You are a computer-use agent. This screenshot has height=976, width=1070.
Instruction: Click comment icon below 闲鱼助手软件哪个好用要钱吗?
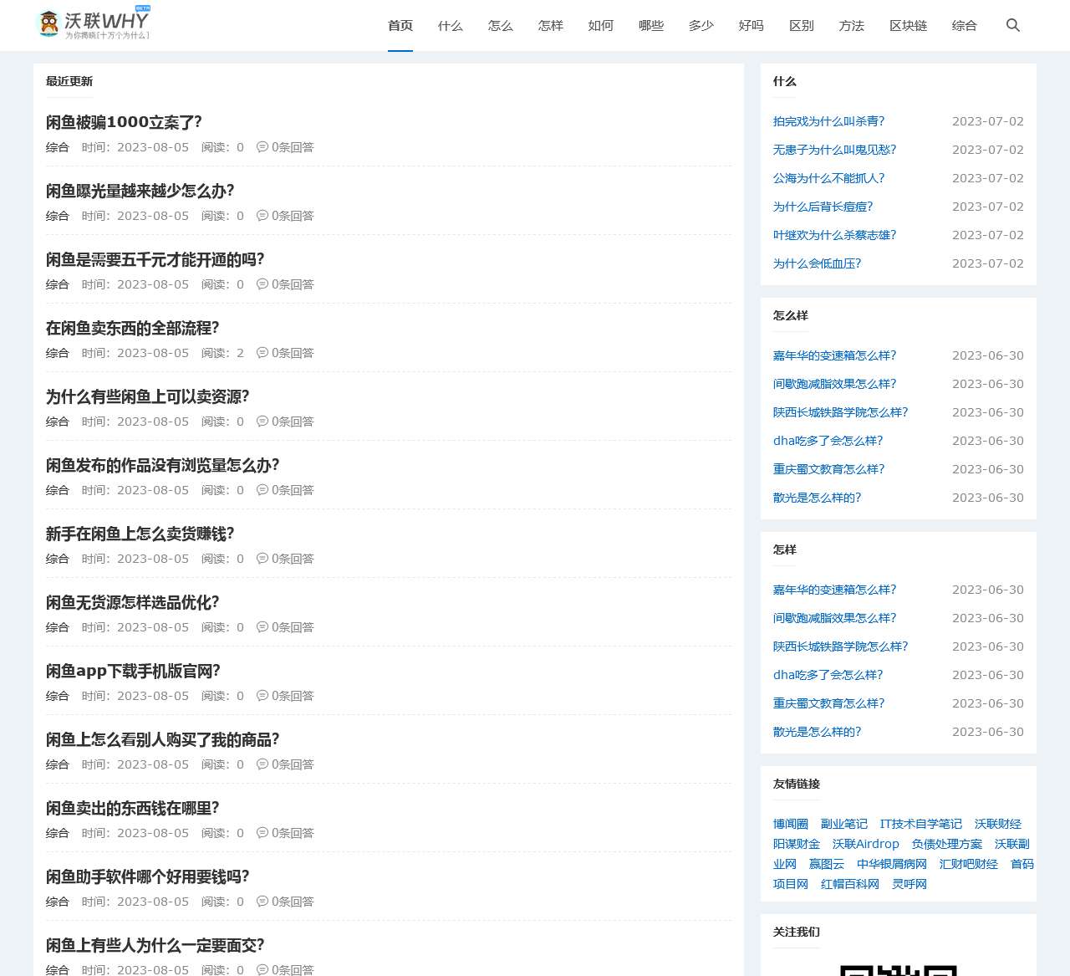pyautogui.click(x=262, y=901)
